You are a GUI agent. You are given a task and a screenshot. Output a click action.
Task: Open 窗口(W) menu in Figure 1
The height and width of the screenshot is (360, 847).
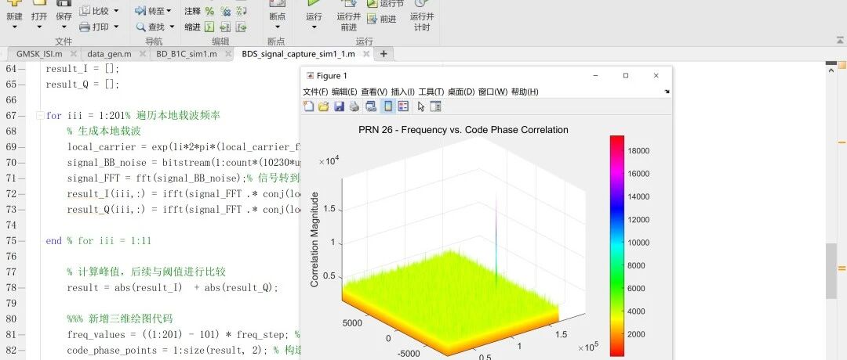(x=493, y=92)
